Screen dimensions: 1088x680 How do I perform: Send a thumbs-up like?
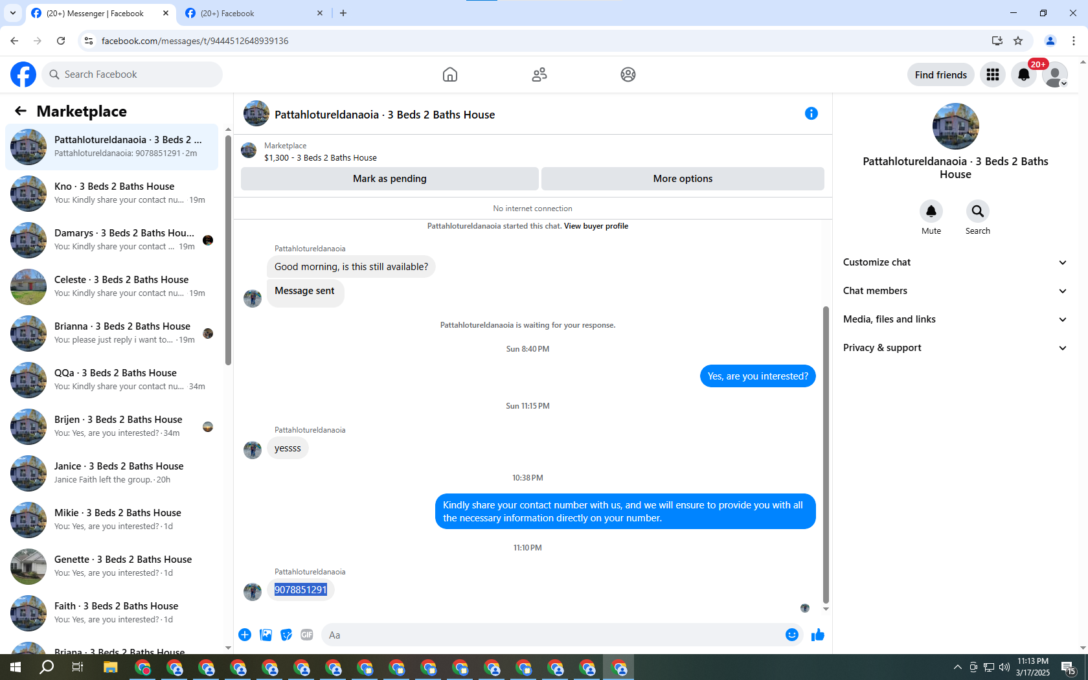click(x=818, y=635)
